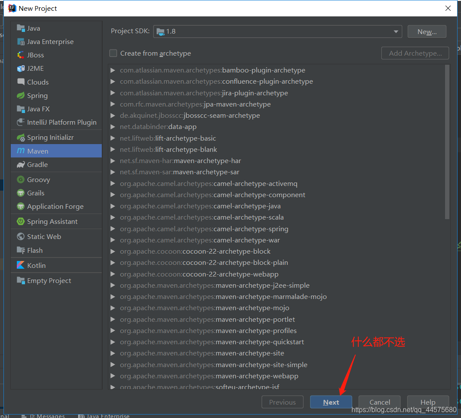The width and height of the screenshot is (461, 418).
Task: Click the Java project type icon
Action: pos(21,28)
